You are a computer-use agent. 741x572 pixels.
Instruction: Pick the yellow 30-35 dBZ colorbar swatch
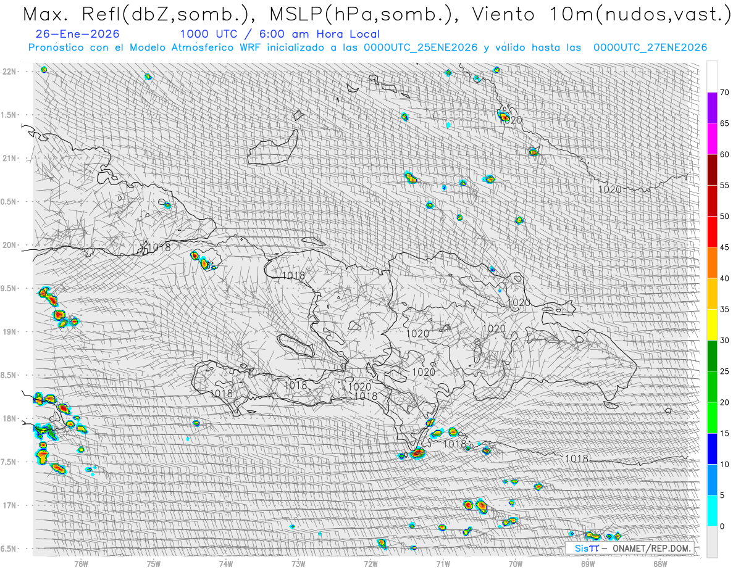[712, 325]
